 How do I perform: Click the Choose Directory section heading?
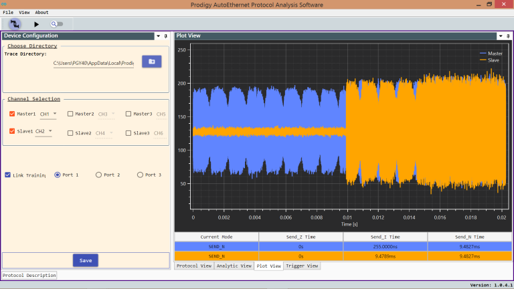(32, 46)
